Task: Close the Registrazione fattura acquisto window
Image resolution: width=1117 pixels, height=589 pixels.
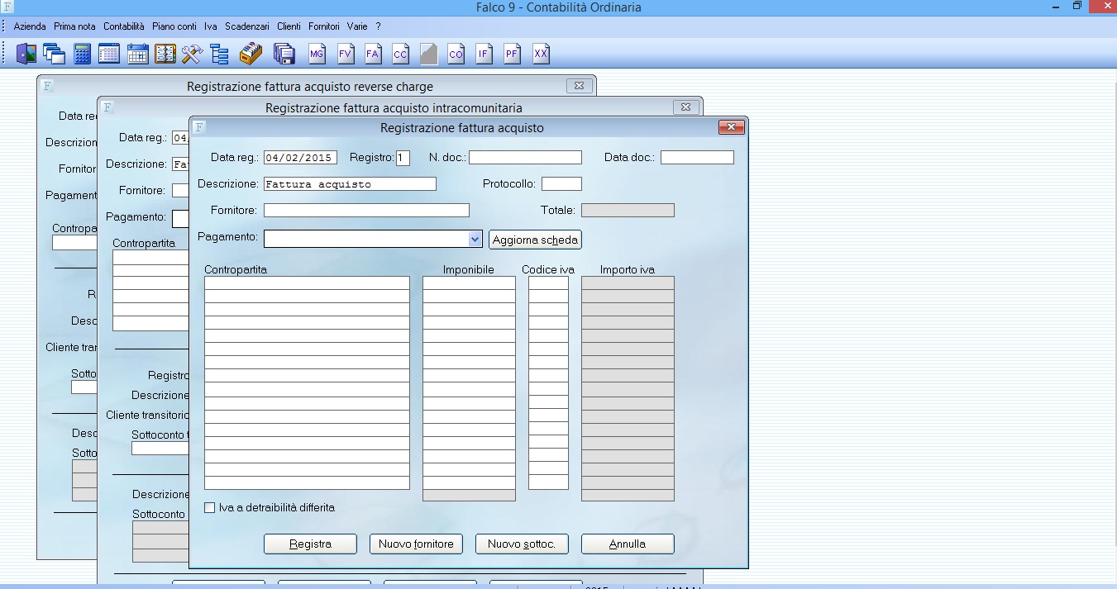Action: (x=732, y=127)
